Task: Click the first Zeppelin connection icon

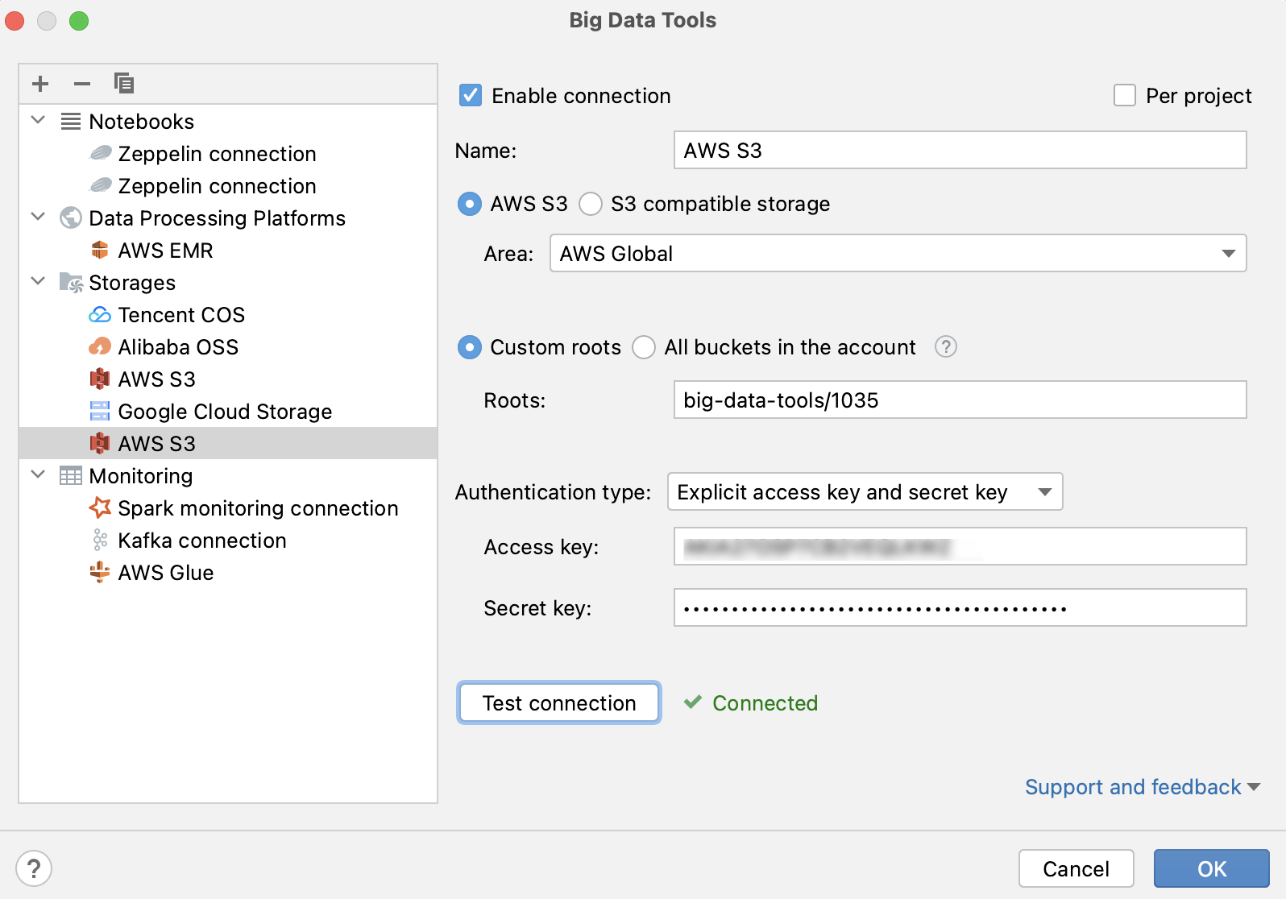Action: point(100,153)
